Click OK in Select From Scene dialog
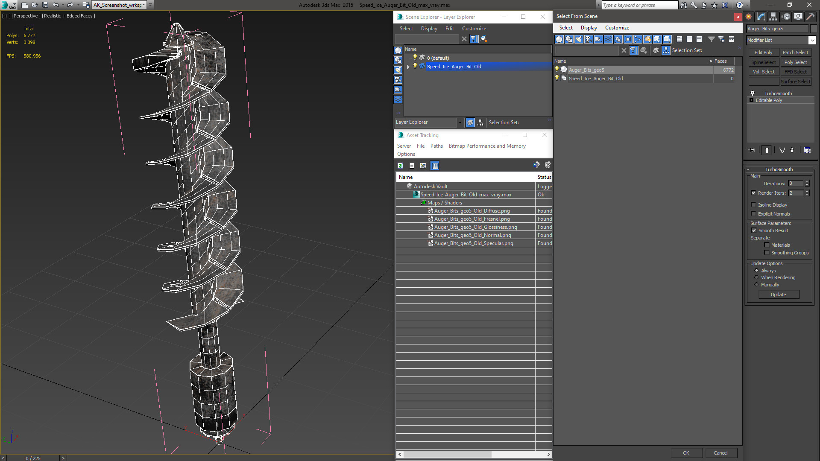The image size is (820, 461). point(686,453)
